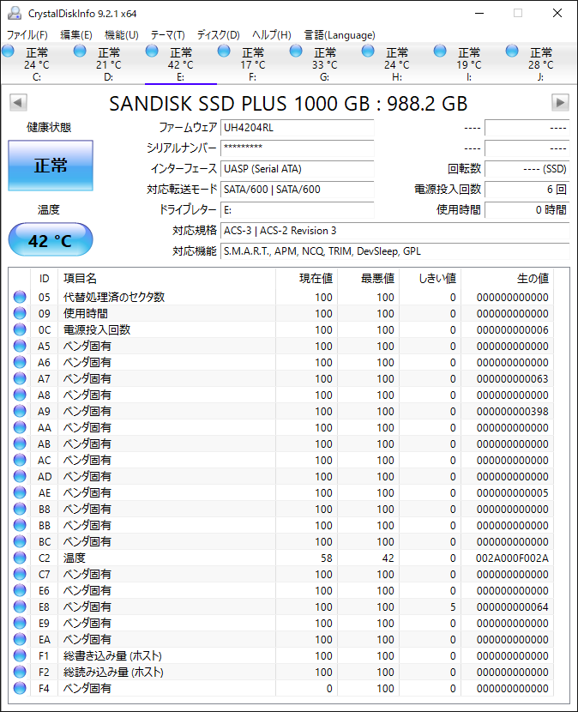Viewport: 578px width, 712px height.
Task: Click the masked serial number field
Action: click(x=298, y=148)
